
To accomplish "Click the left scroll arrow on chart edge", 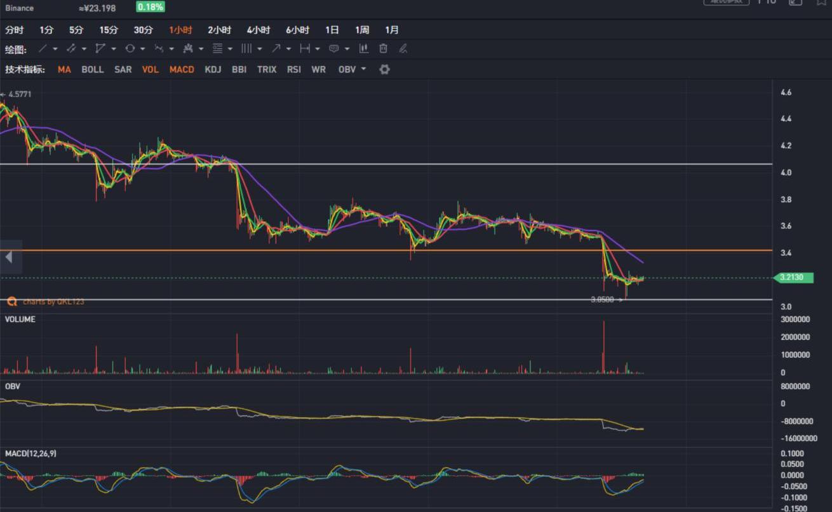I will (9, 257).
